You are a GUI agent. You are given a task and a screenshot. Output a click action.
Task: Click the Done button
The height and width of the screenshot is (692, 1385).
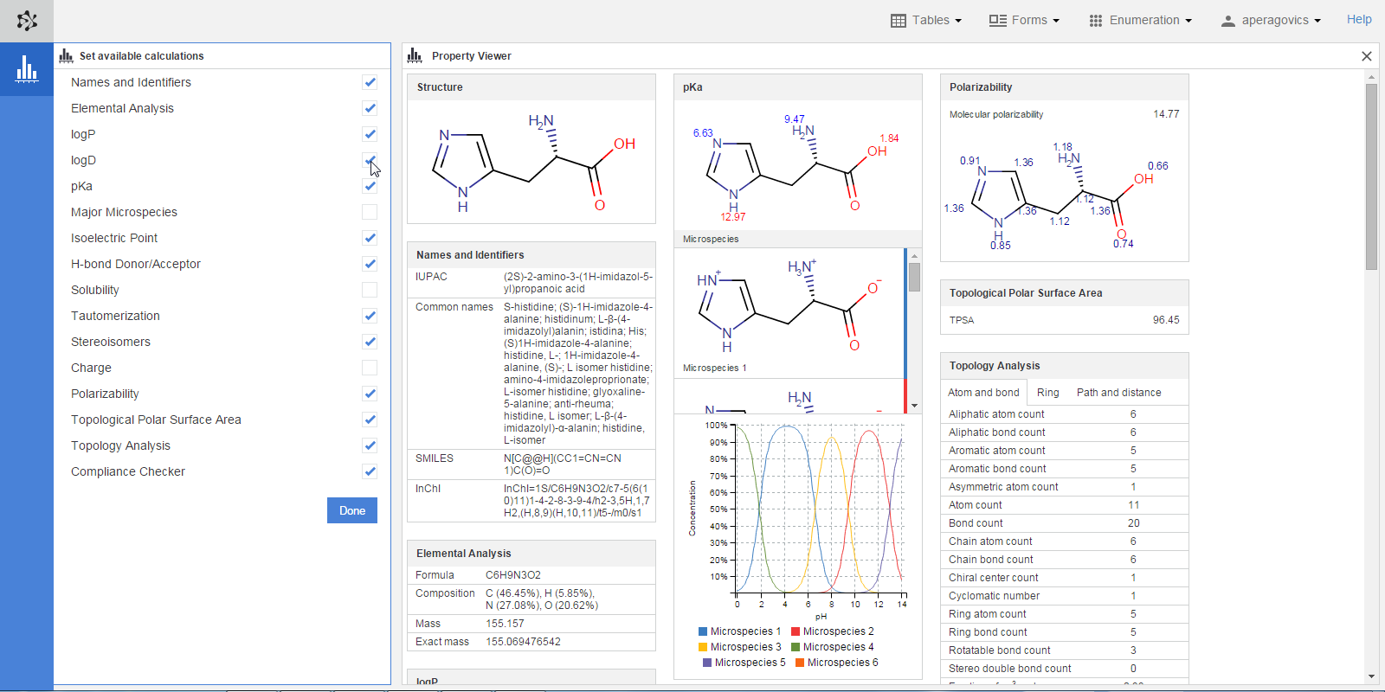point(352,510)
